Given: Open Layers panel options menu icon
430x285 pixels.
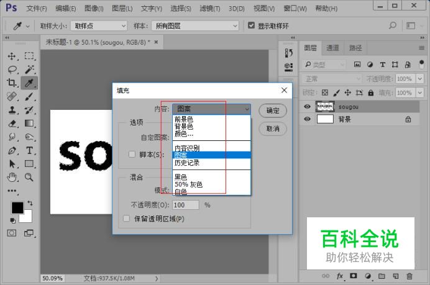Looking at the screenshot, I should 421,48.
